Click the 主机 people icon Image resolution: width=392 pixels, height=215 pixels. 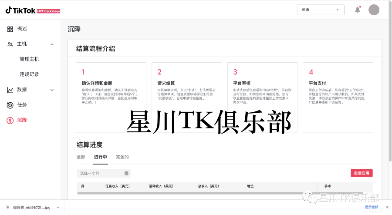click(x=10, y=44)
